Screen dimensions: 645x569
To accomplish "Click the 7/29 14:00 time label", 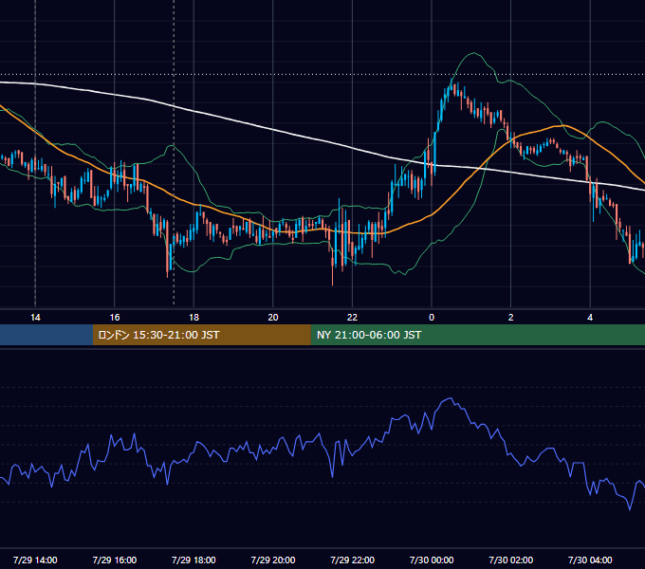I will click(x=35, y=560).
